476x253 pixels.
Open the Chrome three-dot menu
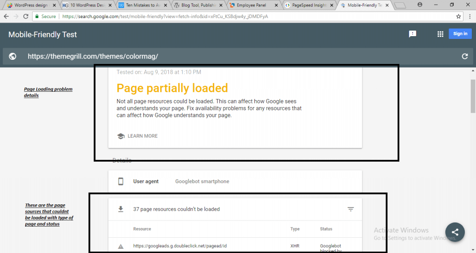(469, 16)
